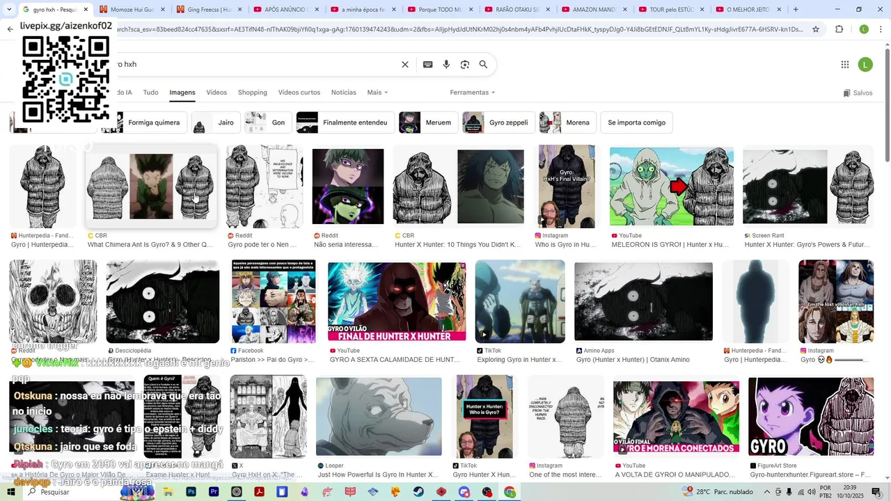The image size is (891, 501).
Task: Open a new browser tab
Action: tap(796, 10)
